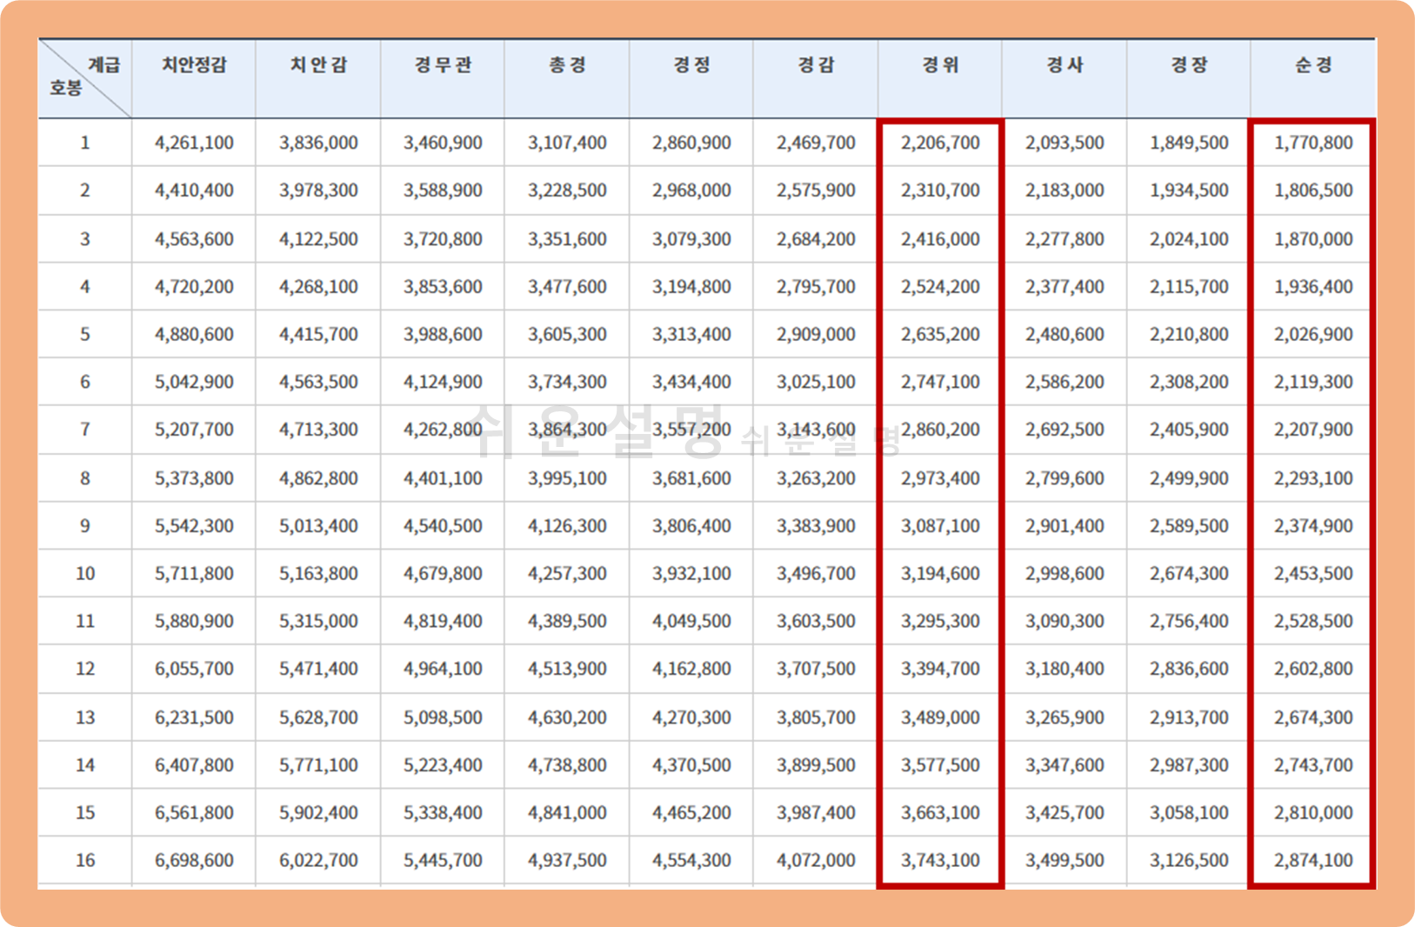Viewport: 1415px width, 927px height.
Task: Click the value 2,093,500
Action: (x=1065, y=143)
